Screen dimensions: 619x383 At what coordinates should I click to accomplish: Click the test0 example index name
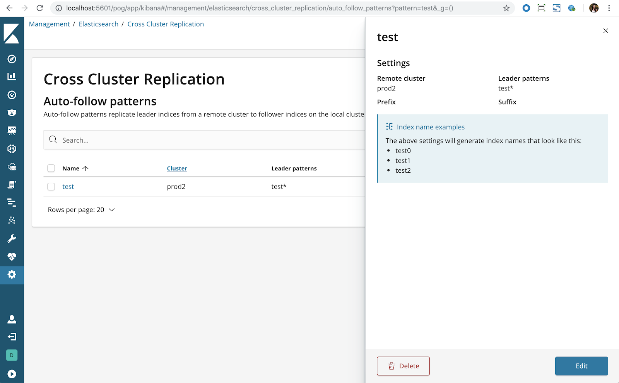tap(403, 151)
